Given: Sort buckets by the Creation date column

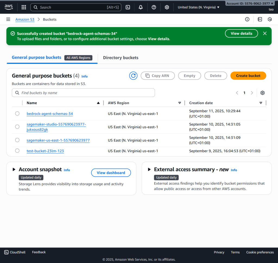Looking at the screenshot, I should [x=201, y=103].
